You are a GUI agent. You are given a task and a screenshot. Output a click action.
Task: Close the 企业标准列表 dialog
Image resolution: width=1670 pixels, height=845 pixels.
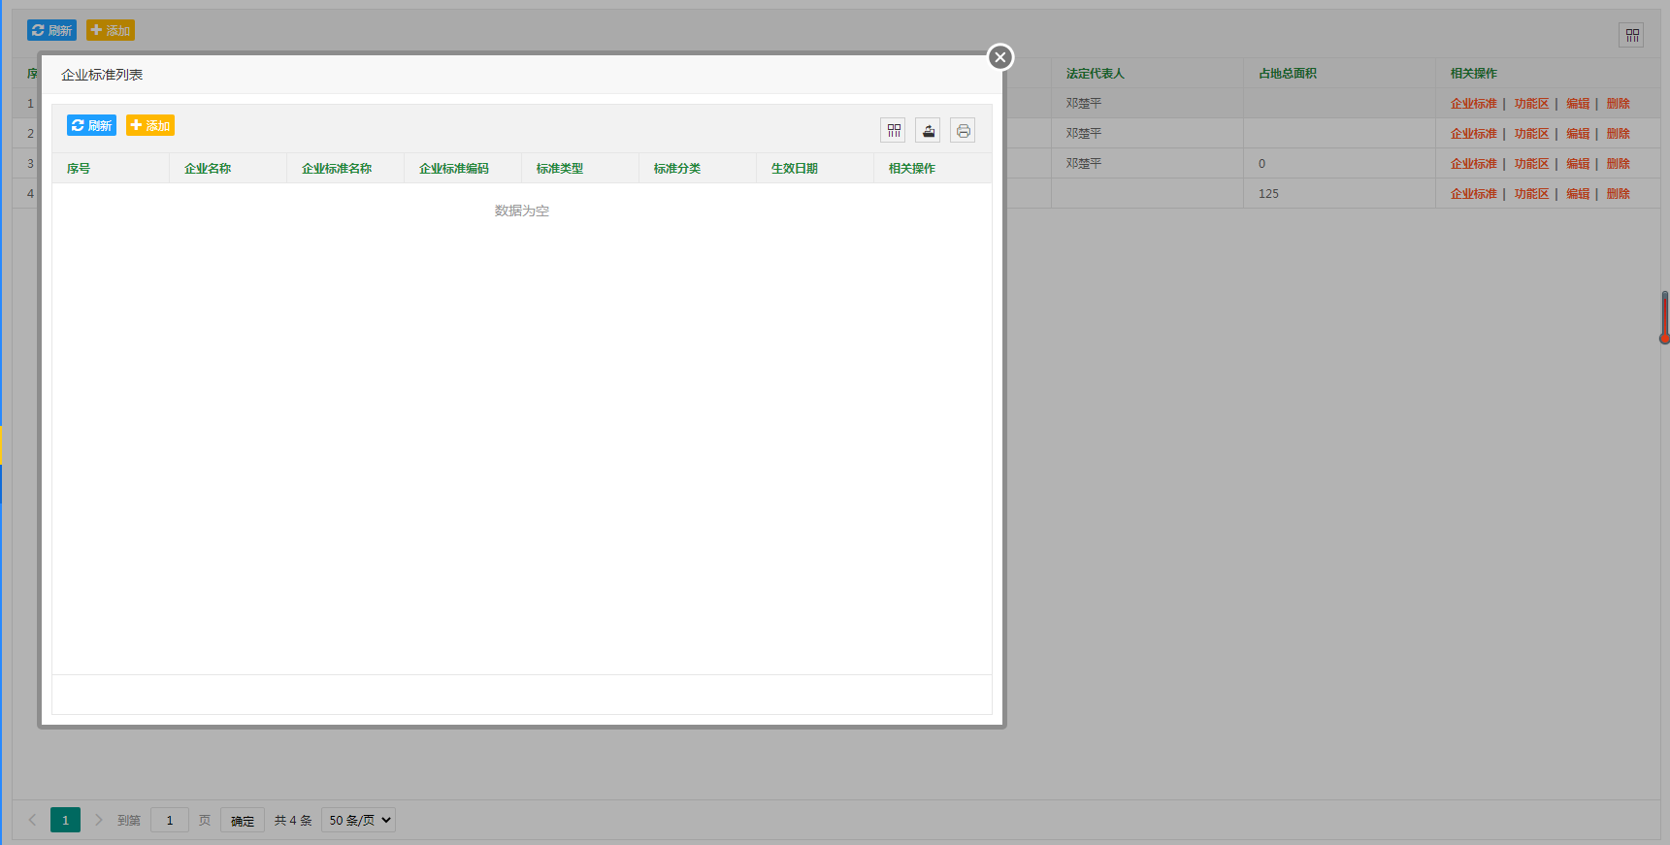(x=1000, y=57)
